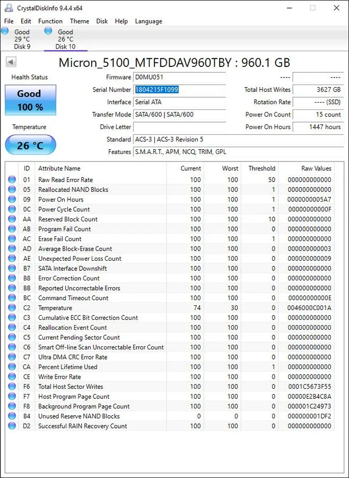Click status orb beside Power On Hours attribute
Viewport: 349px width, 478px height.
(x=12, y=199)
